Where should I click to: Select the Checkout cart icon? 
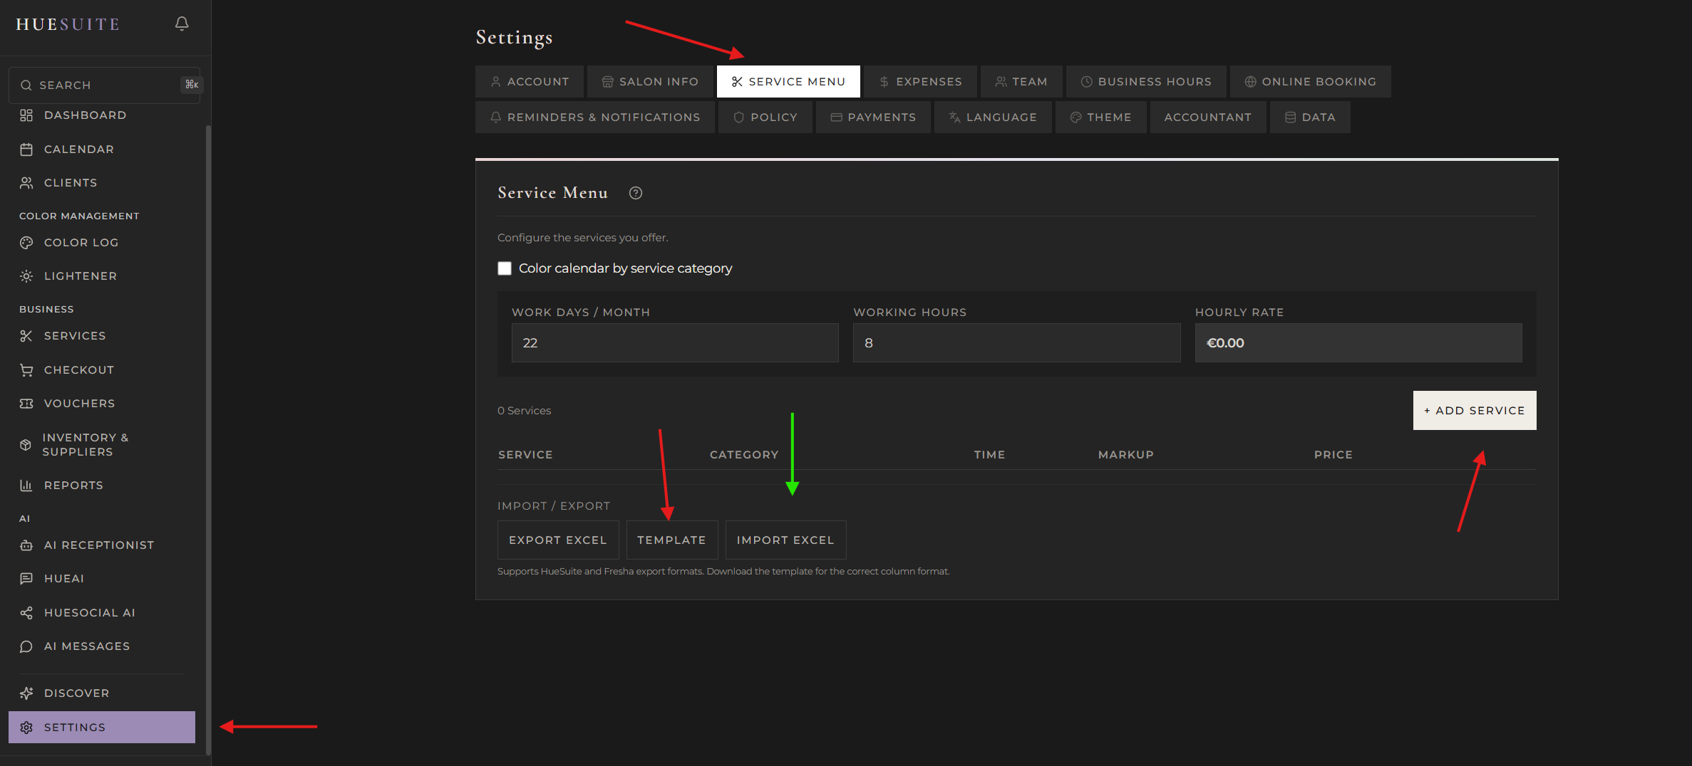pos(26,369)
